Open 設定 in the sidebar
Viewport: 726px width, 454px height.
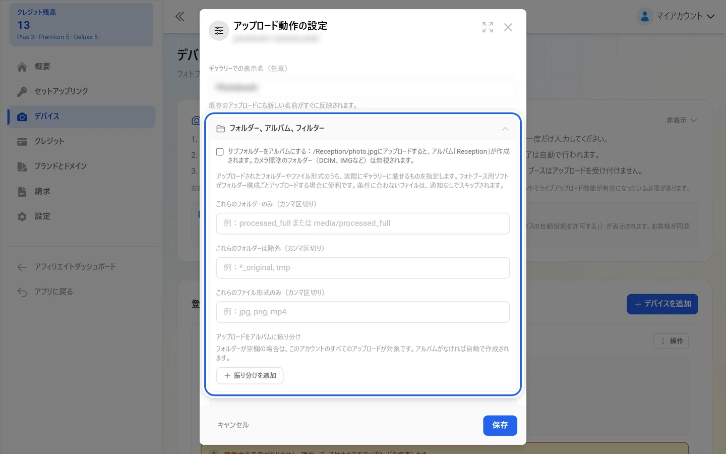point(81,216)
